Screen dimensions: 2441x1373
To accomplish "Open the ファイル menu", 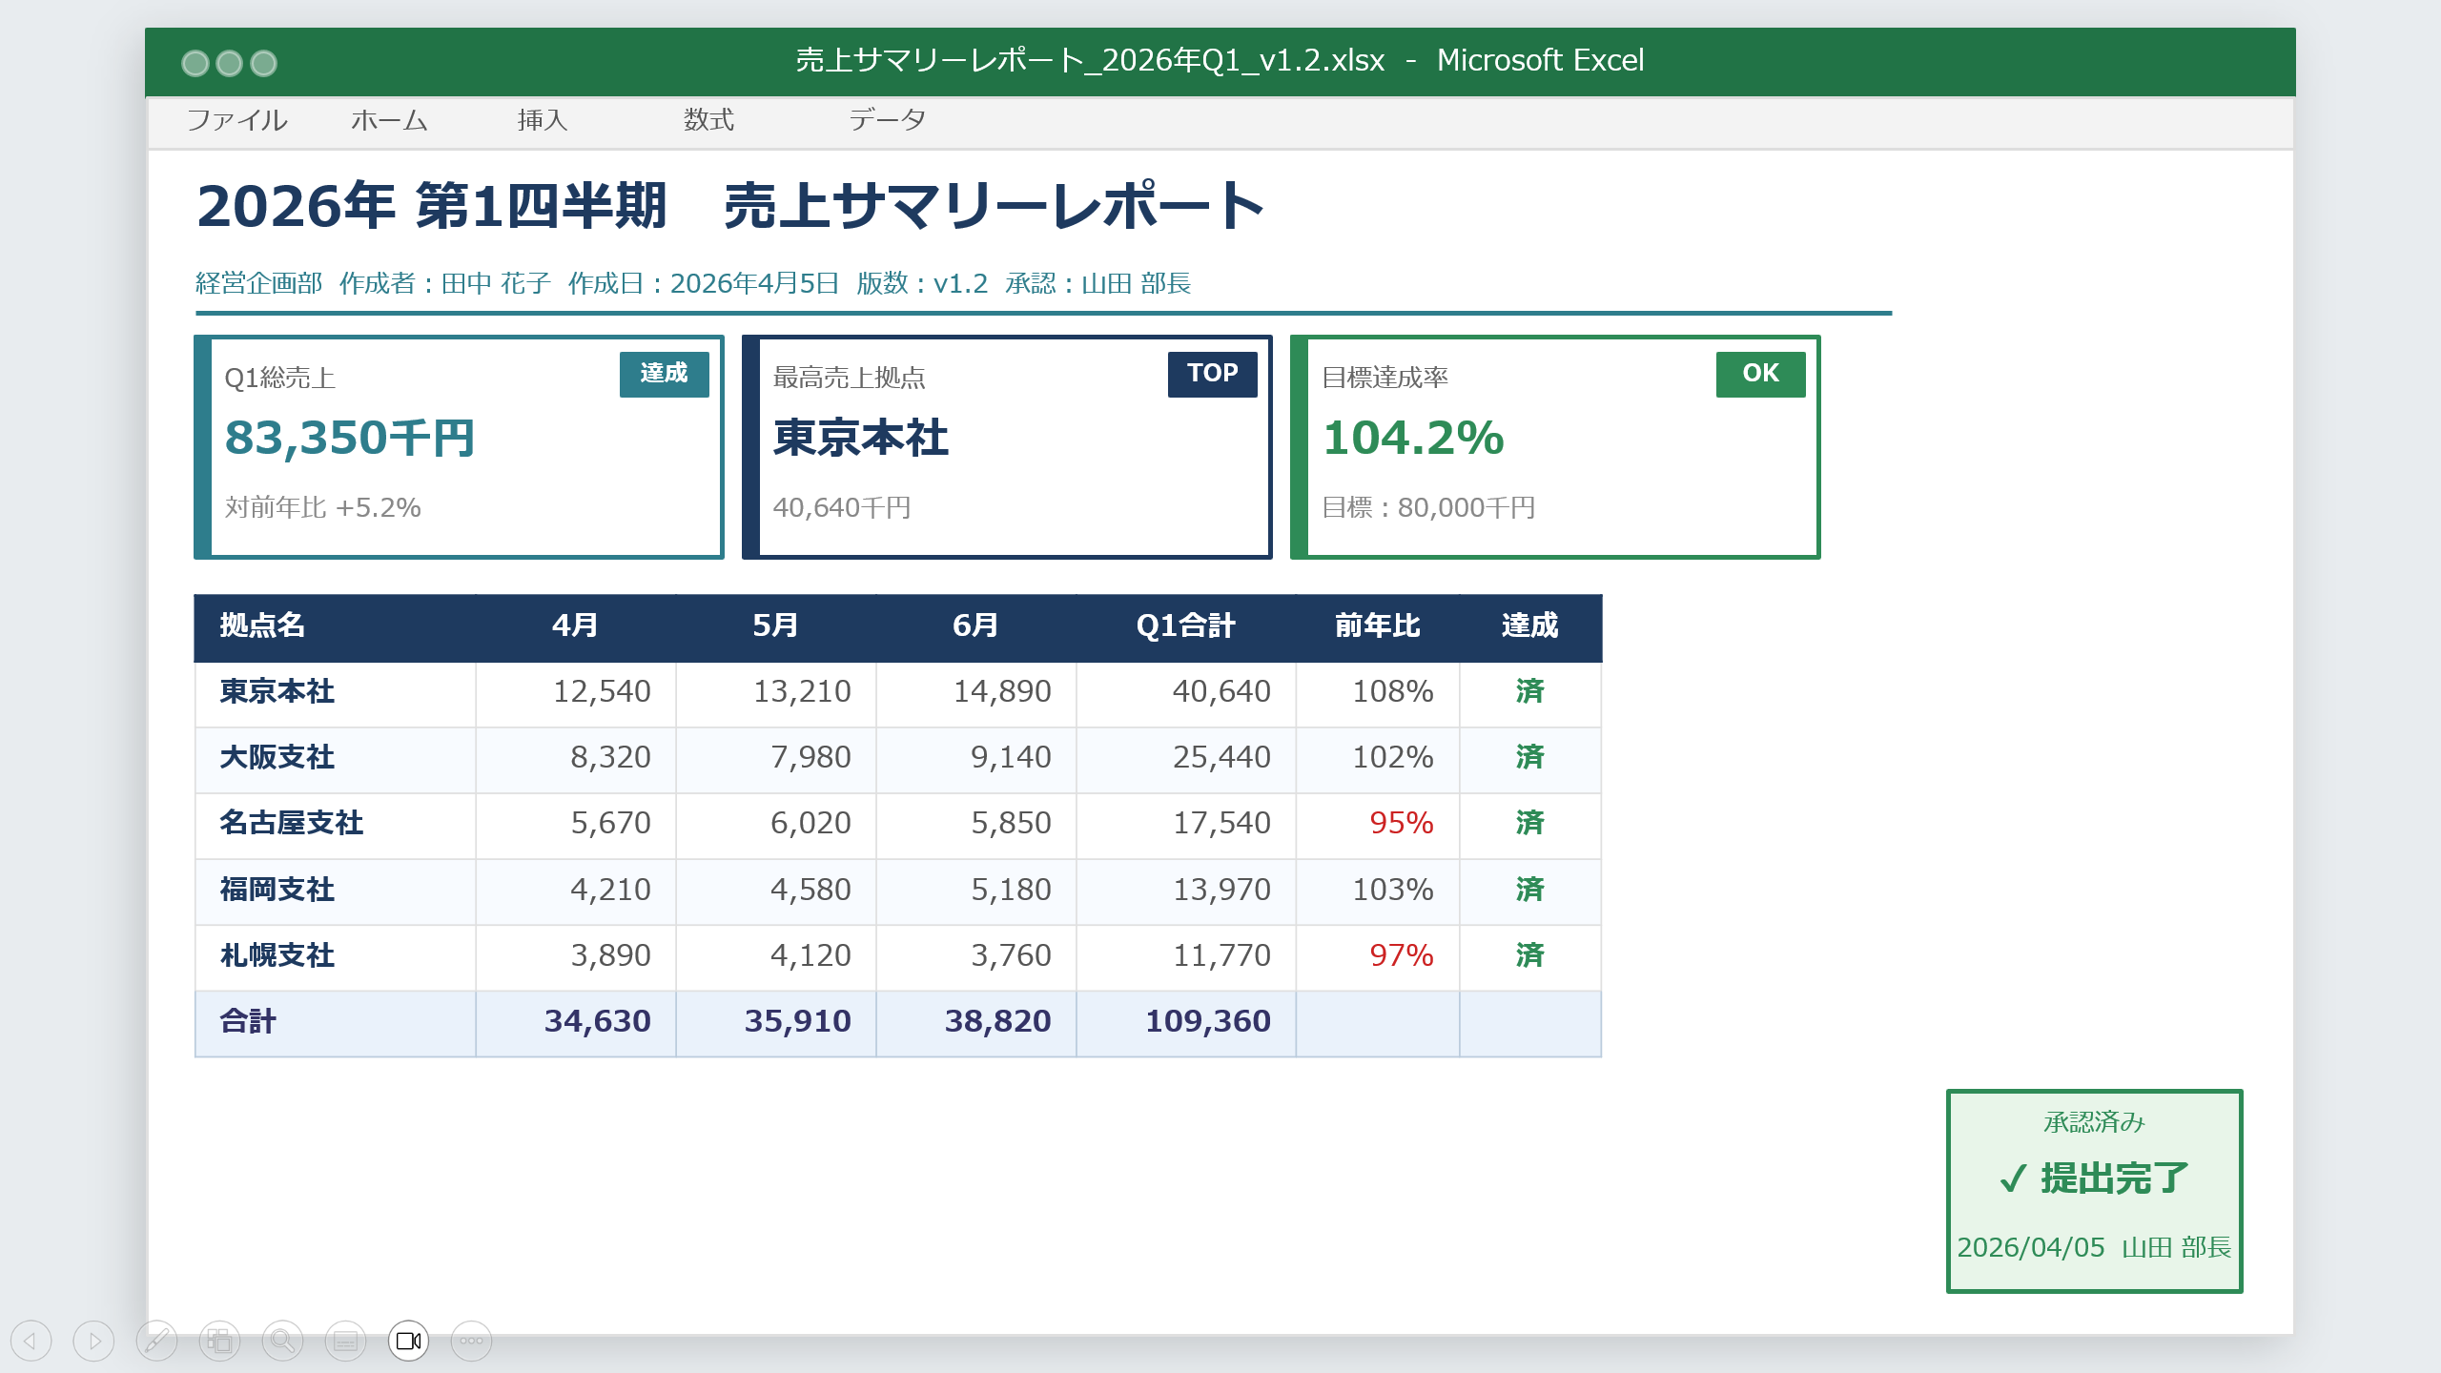I will click(236, 120).
